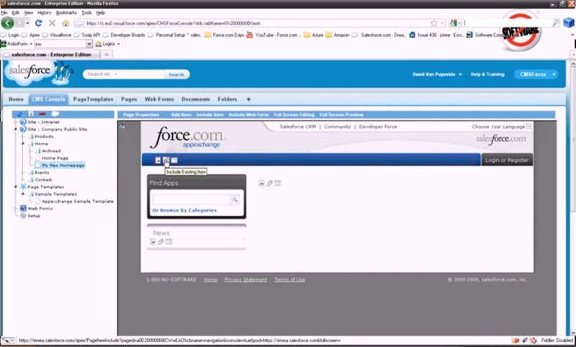This screenshot has height=347, width=576.
Task: Open the Bookmarks menu
Action: [x=66, y=13]
